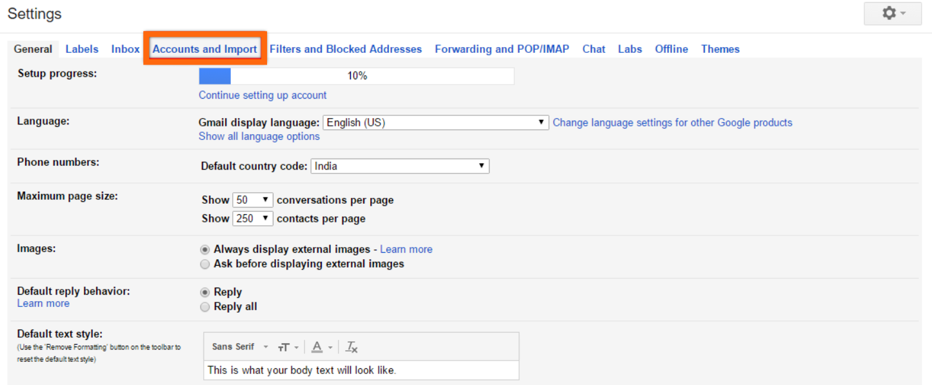Screen dimensions: 932x385
Task: Click the Remove Formatting icon
Action: [352, 347]
